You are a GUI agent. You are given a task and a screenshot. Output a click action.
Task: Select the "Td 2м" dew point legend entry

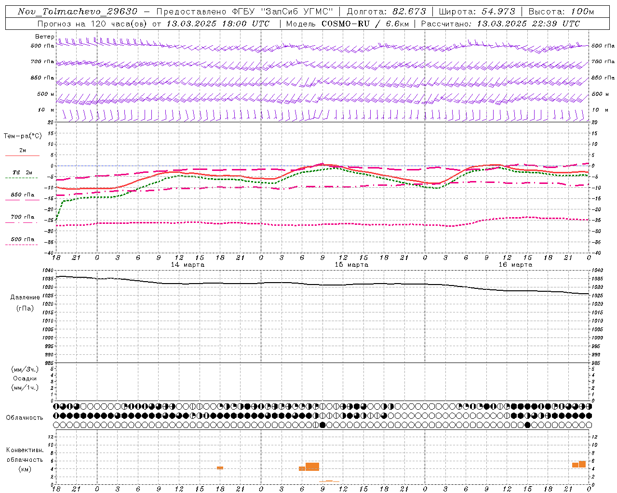23,172
